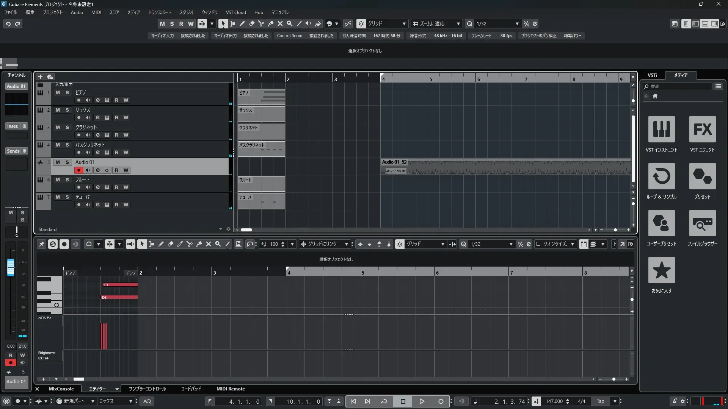Switch to the MixConsole tab
Viewport: 728px width, 409px height.
(61, 389)
